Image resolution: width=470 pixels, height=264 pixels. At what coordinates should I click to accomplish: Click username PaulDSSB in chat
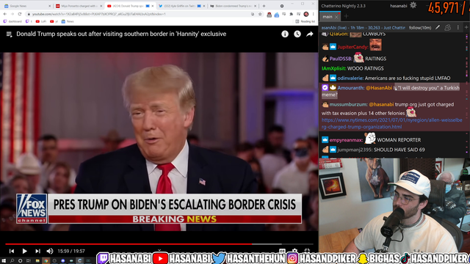(341, 59)
